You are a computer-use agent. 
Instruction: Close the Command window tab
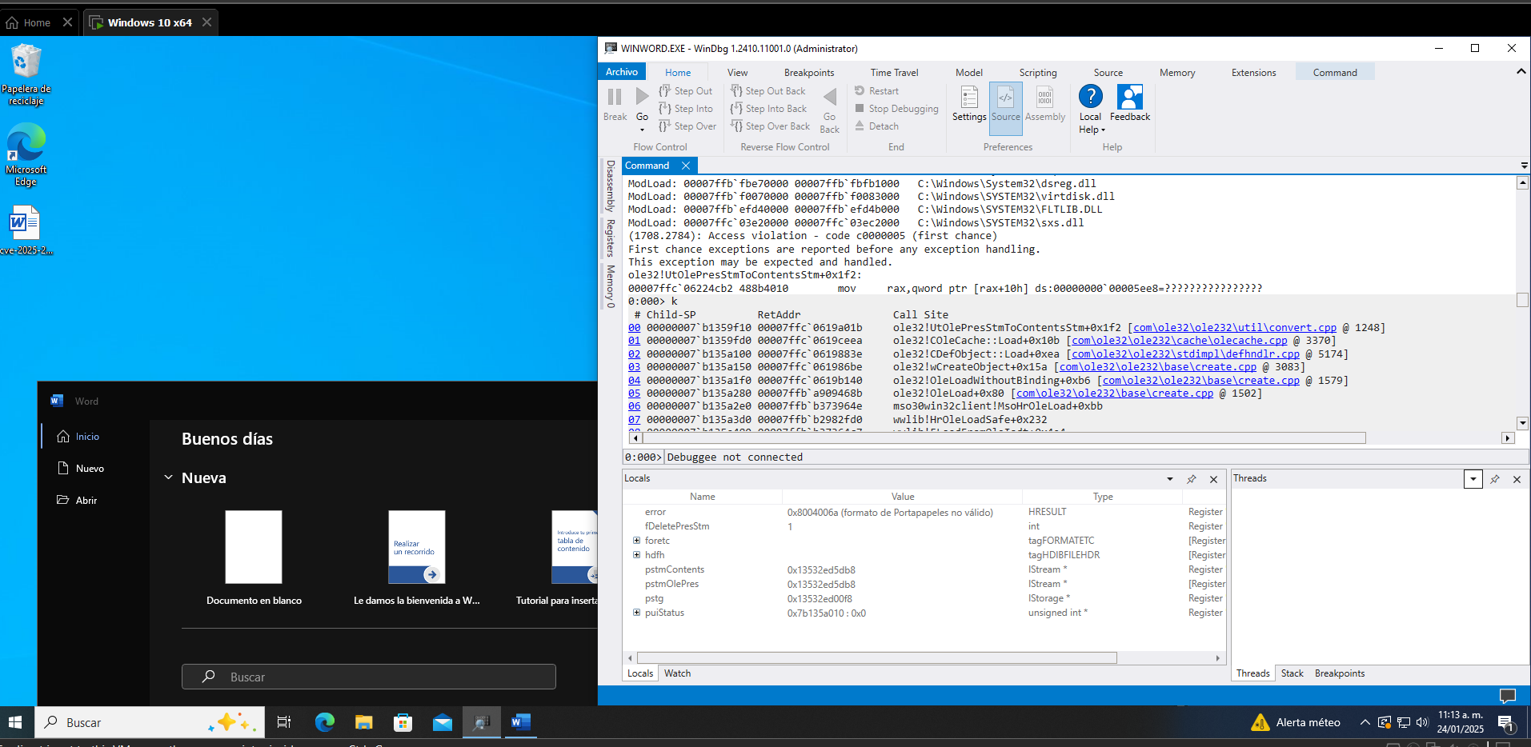pos(686,166)
